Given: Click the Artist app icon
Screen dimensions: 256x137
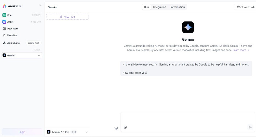Looking at the screenshot, I should tap(4, 21).
